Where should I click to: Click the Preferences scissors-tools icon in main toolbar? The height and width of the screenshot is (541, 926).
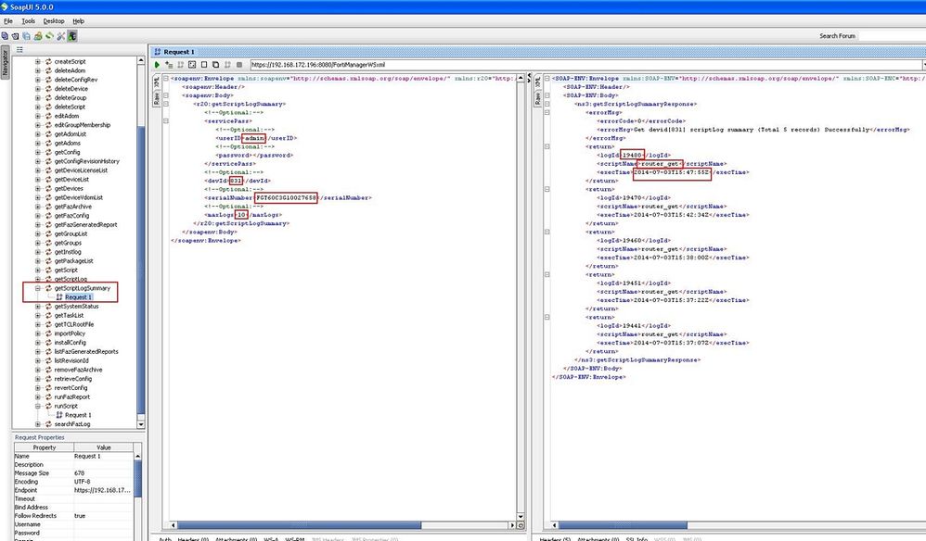click(59, 36)
